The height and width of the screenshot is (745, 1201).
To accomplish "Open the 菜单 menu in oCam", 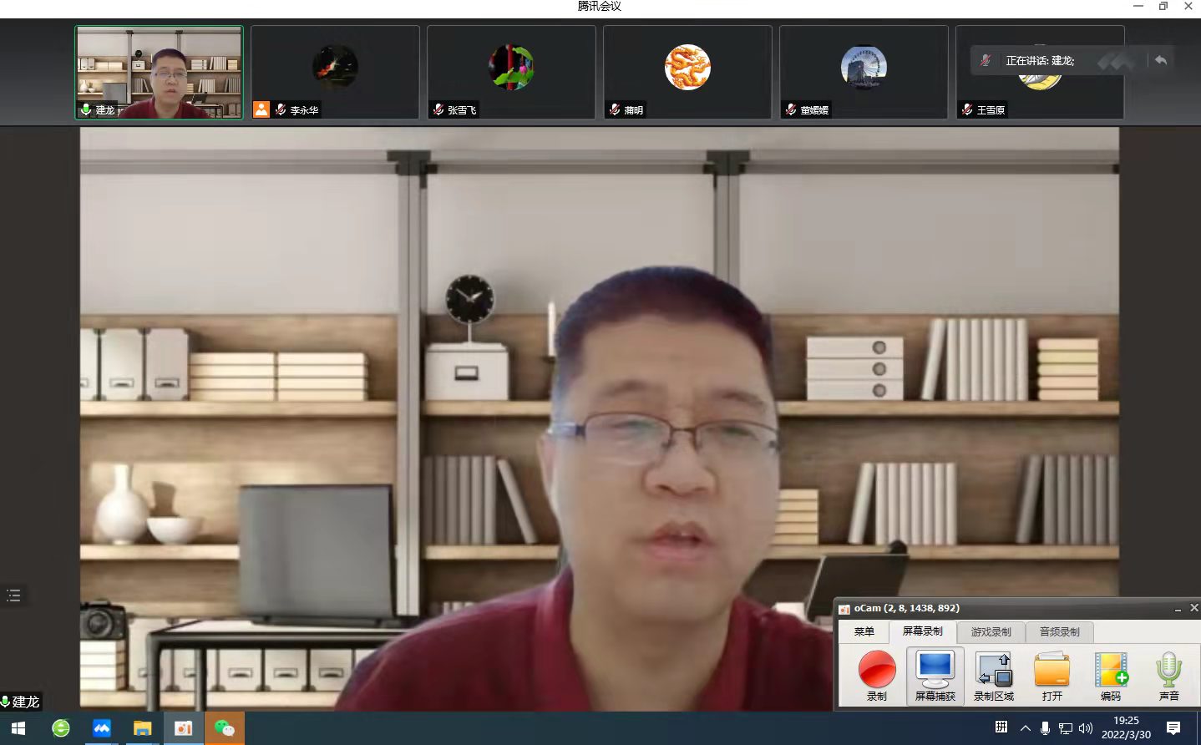I will 864,631.
